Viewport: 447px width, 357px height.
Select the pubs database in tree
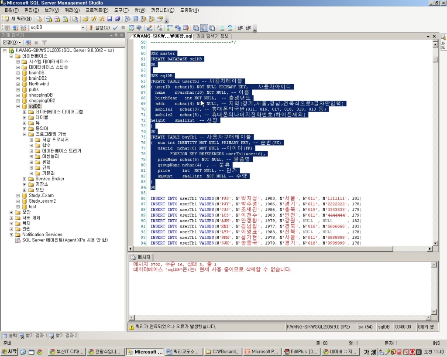(34, 89)
